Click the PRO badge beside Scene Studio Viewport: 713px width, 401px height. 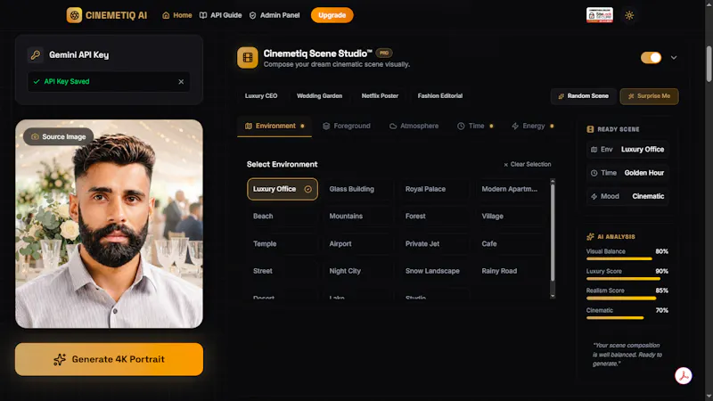point(384,53)
